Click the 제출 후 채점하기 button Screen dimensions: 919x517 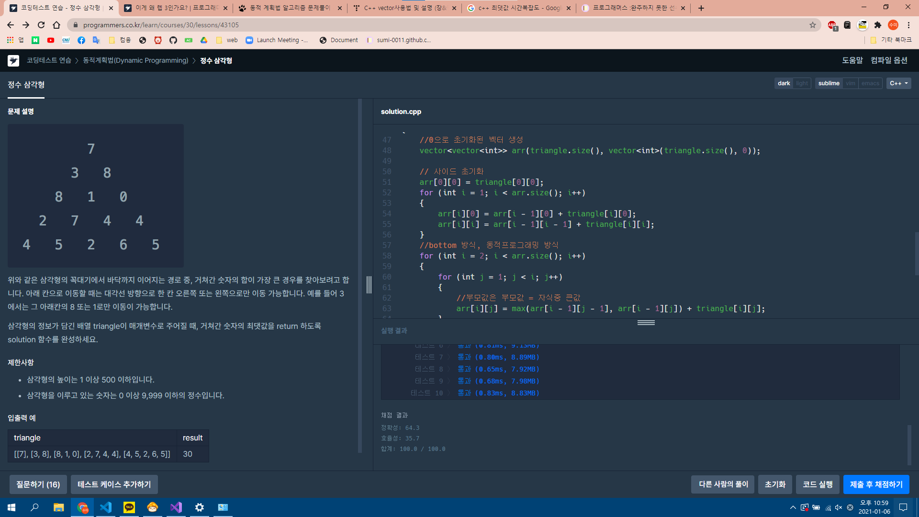(x=876, y=484)
